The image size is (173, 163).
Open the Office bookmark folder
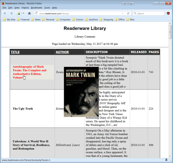click(x=120, y=19)
